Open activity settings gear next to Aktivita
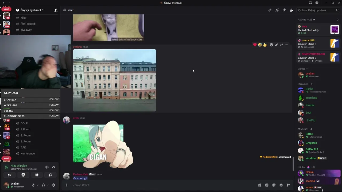 [x=314, y=19]
